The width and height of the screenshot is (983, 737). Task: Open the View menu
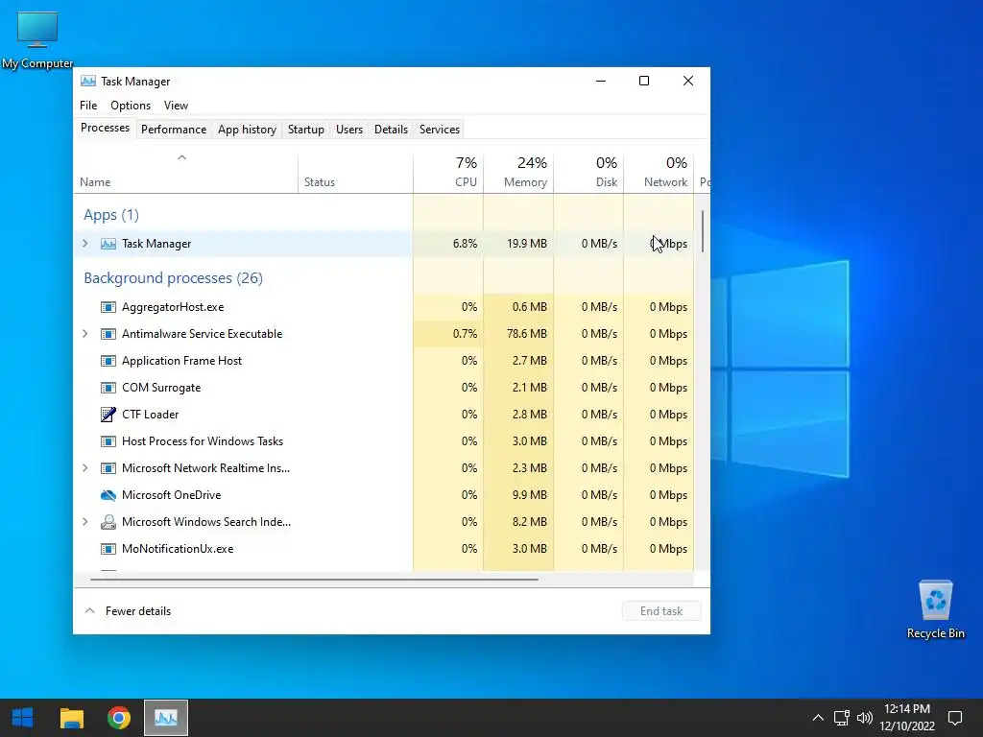pyautogui.click(x=177, y=106)
